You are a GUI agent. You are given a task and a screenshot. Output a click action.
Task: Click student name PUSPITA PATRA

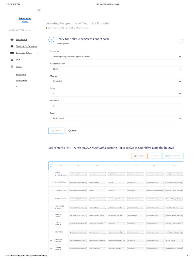(x=61, y=199)
